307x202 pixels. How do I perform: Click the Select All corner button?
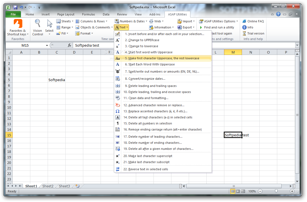[9, 52]
